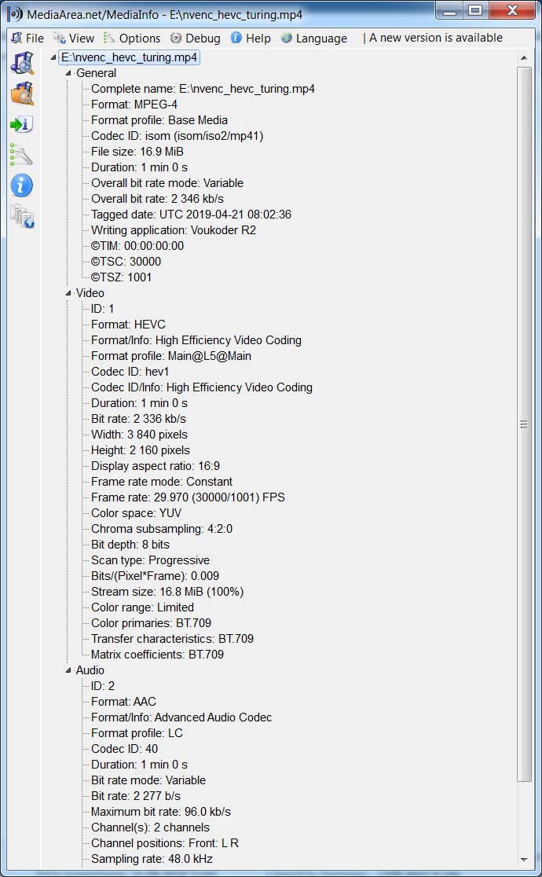Select 'Bits/(Pixel*Frame): 0.009' row
This screenshot has height=877, width=542.
coord(155,575)
